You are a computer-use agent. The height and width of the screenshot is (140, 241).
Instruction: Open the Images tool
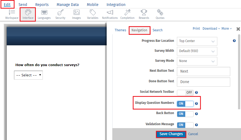(x=76, y=15)
